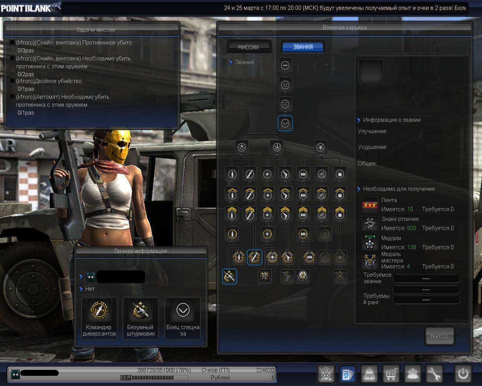Toggle the Двойное убийство mission checkbox
Image resolution: width=482 pixels, height=386 pixels.
click(12, 81)
